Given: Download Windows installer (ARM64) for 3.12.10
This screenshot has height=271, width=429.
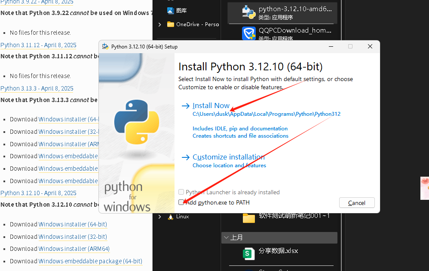Looking at the screenshot, I should pyautogui.click(x=74, y=249).
